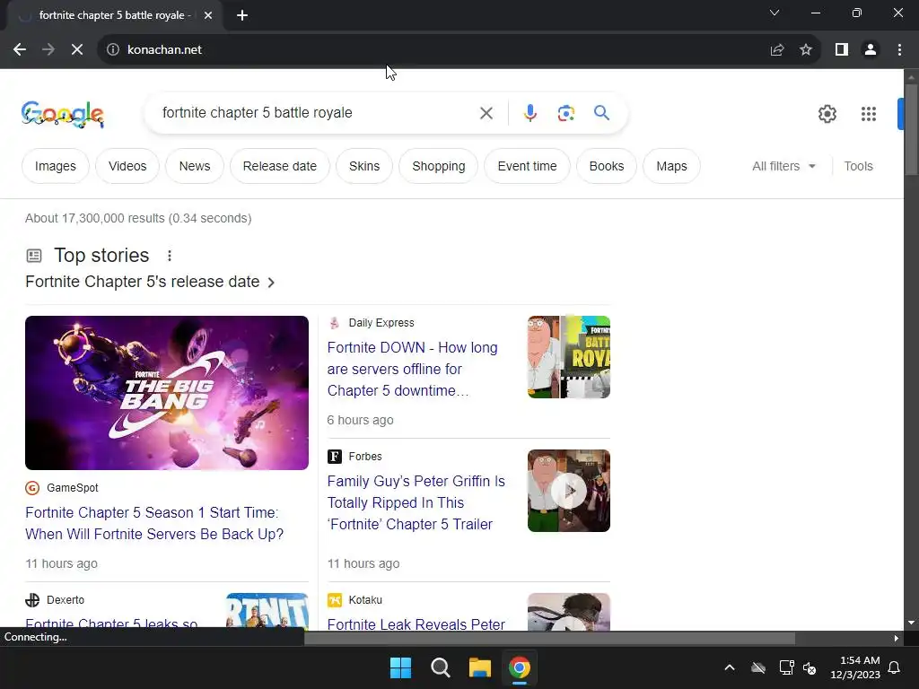Open the Windows notifications bell

click(895, 667)
